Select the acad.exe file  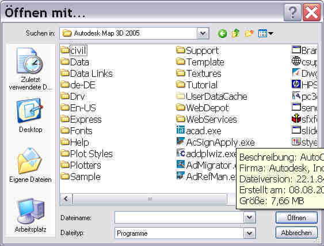tap(199, 131)
